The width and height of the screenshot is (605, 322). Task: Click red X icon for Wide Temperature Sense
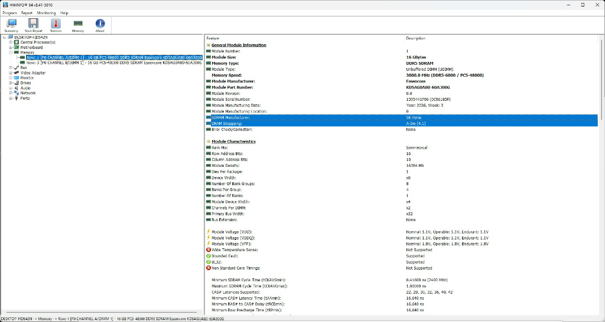point(209,249)
